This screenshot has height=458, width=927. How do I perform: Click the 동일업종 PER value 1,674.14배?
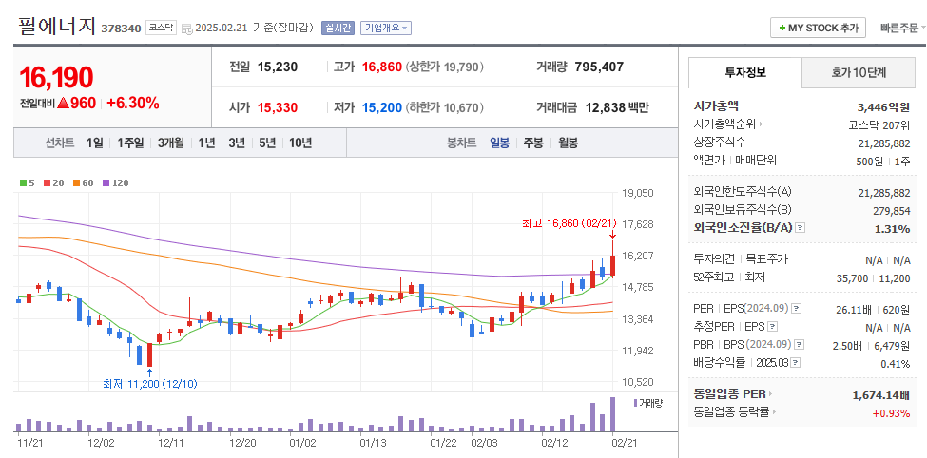click(x=880, y=394)
